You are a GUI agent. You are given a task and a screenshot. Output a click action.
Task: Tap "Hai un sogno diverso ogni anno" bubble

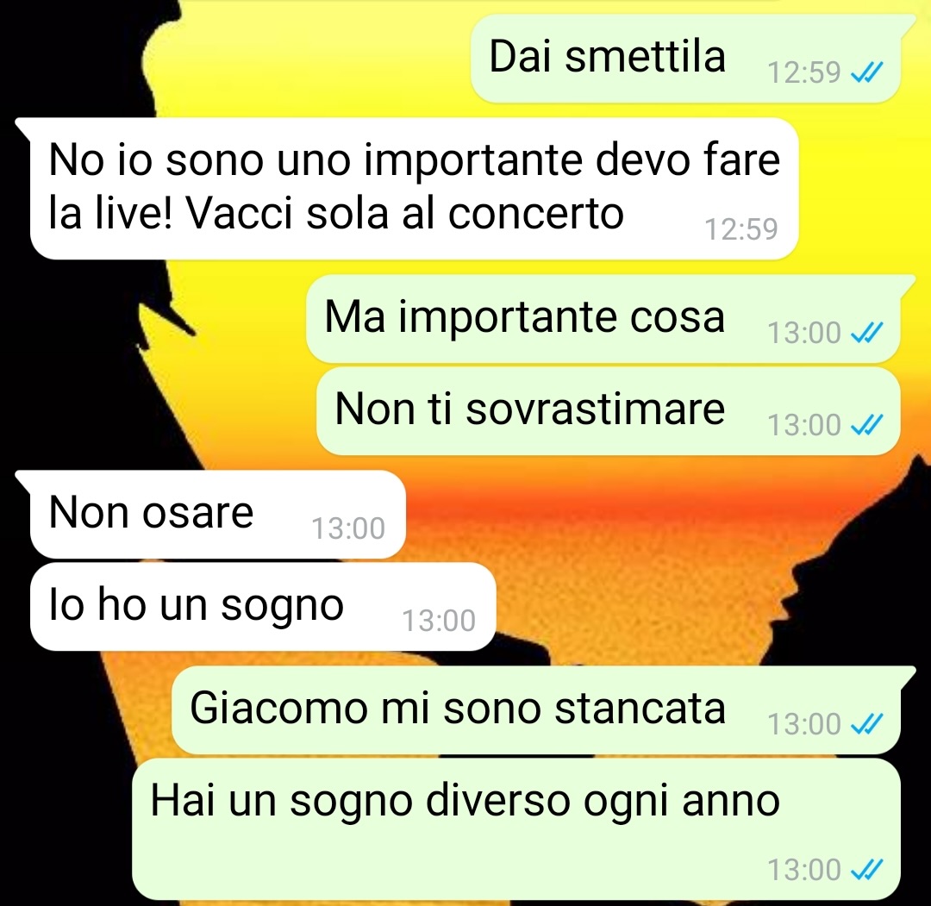tap(516, 829)
